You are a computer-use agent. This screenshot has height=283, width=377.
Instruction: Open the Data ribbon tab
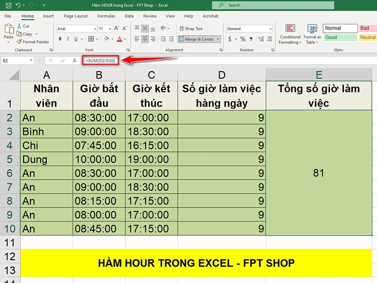[129, 16]
